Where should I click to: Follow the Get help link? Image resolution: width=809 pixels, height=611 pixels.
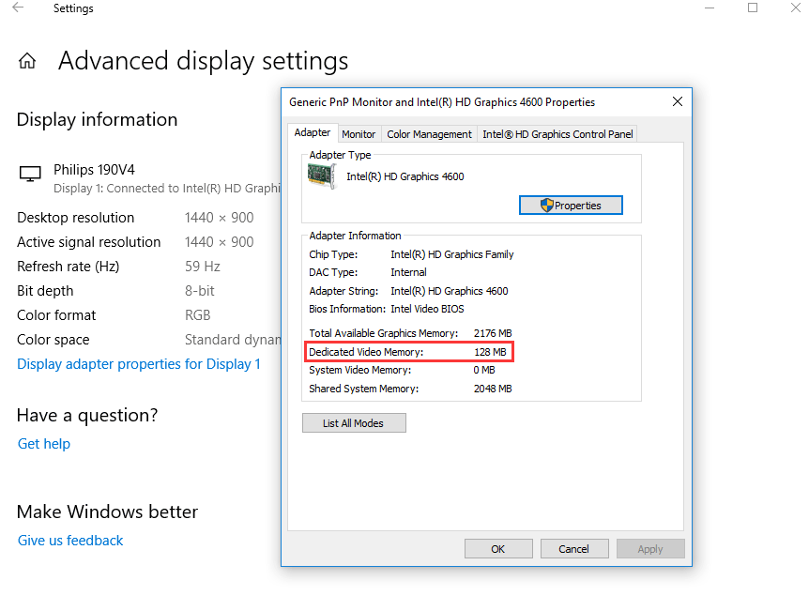pyautogui.click(x=44, y=444)
